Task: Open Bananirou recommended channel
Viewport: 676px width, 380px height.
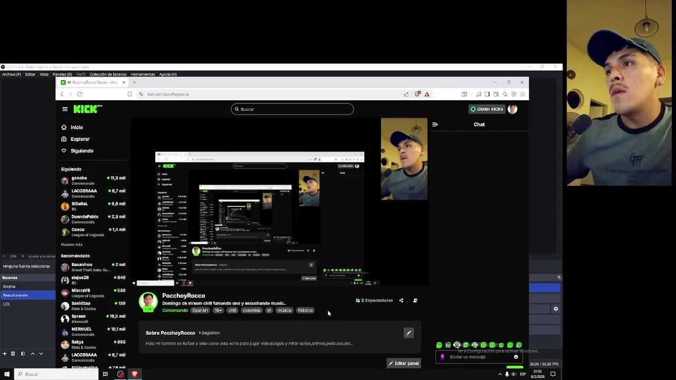Action: click(93, 267)
